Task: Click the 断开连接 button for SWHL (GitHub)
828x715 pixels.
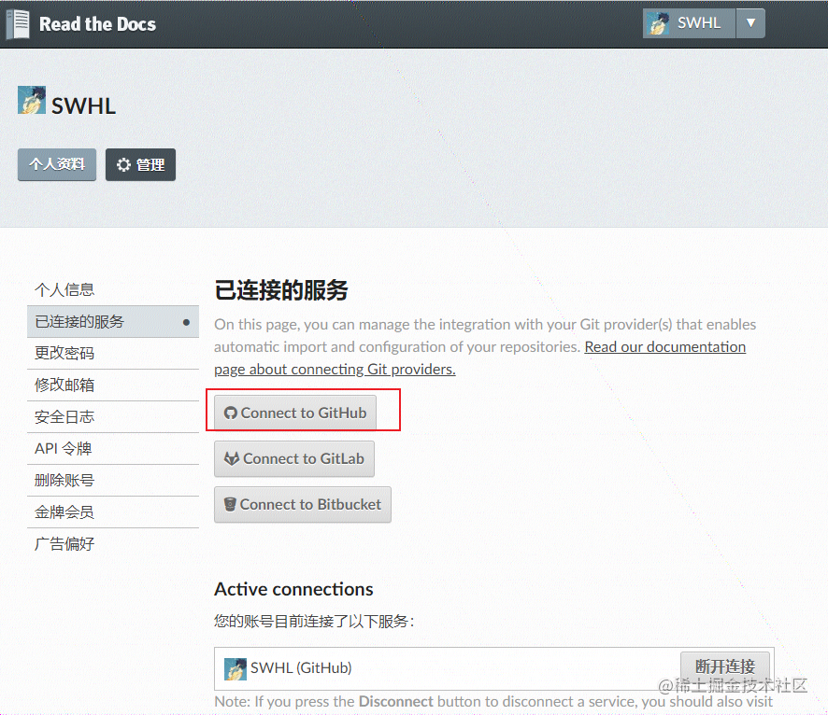Action: tap(725, 667)
